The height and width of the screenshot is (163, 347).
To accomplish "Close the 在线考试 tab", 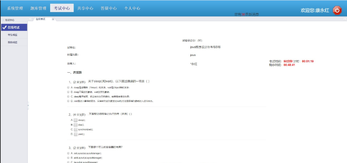I will point(53,19).
